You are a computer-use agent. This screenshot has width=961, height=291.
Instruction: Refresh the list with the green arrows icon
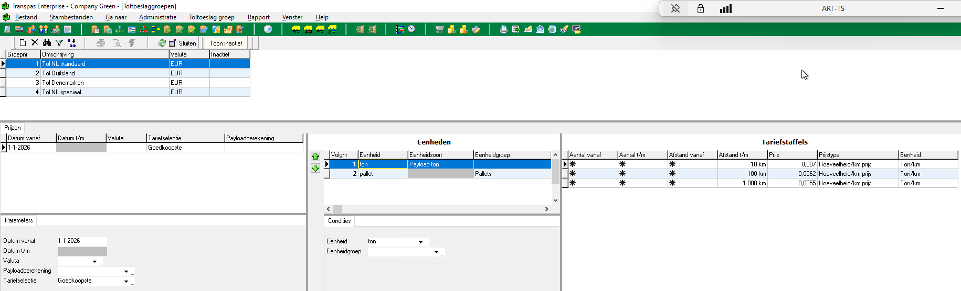click(x=162, y=43)
